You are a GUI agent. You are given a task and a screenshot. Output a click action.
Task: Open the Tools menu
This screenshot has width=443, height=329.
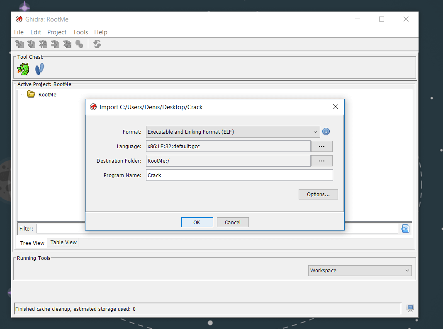click(x=80, y=32)
